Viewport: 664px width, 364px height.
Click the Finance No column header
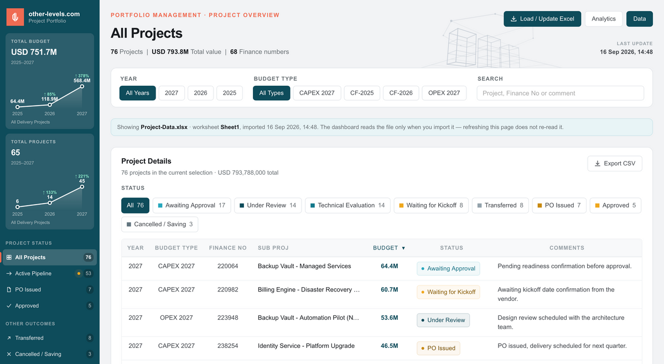click(x=228, y=248)
